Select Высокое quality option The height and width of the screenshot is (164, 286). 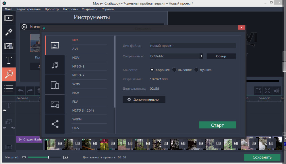(174, 70)
